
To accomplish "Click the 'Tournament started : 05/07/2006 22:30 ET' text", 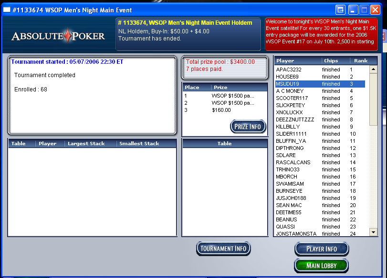I will coord(67,62).
